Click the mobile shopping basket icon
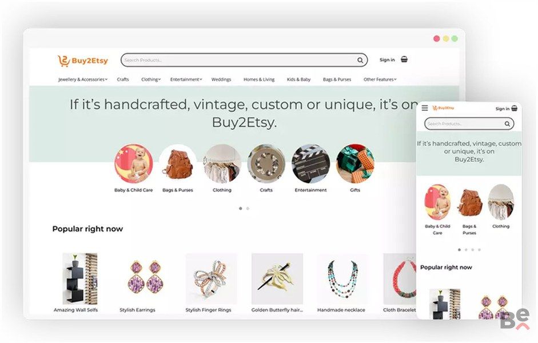This screenshot has height=343, width=538. [515, 109]
